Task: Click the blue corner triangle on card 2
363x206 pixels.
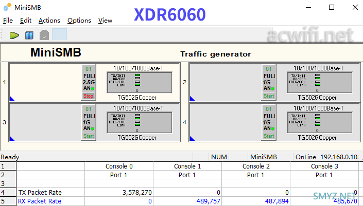Action: coord(192,99)
